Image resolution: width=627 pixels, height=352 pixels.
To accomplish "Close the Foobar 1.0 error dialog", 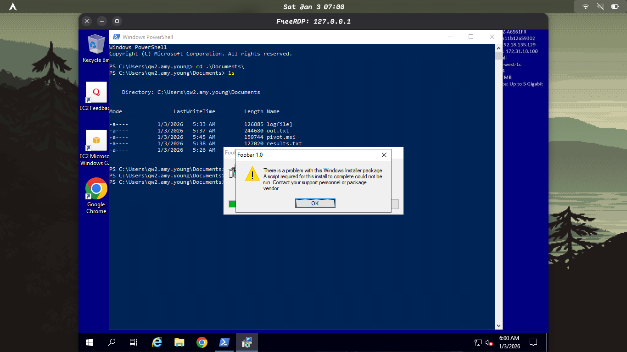I will click(x=384, y=155).
